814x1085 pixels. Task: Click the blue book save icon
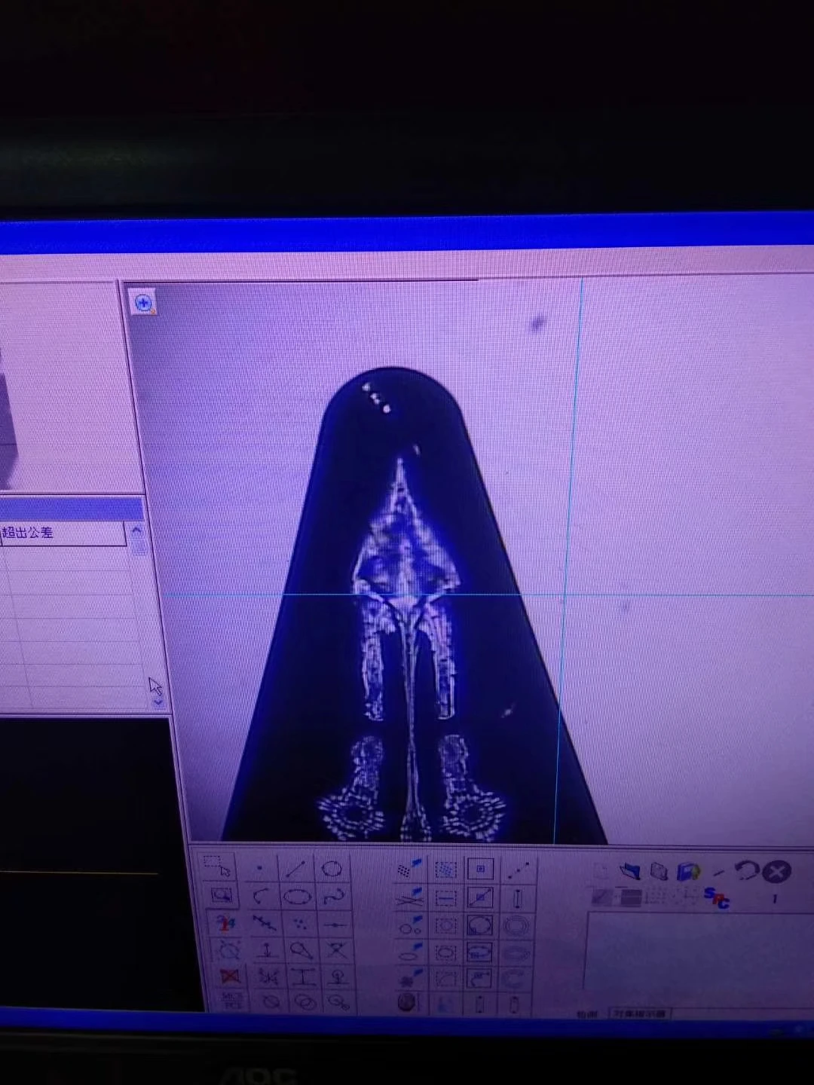coord(689,872)
